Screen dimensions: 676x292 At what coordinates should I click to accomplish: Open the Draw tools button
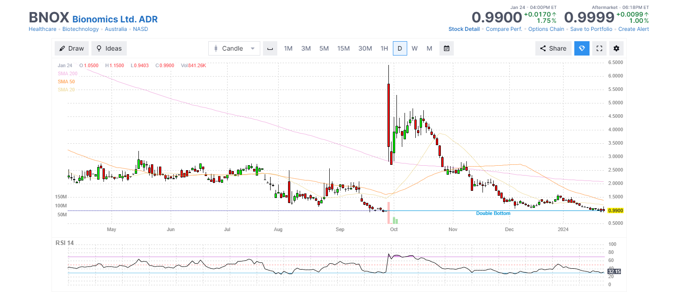72,48
